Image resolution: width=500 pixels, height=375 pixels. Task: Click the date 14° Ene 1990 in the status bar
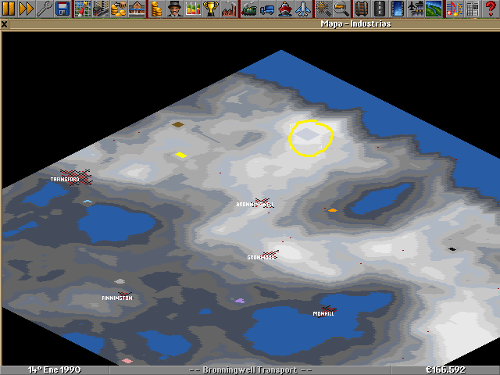point(55,370)
